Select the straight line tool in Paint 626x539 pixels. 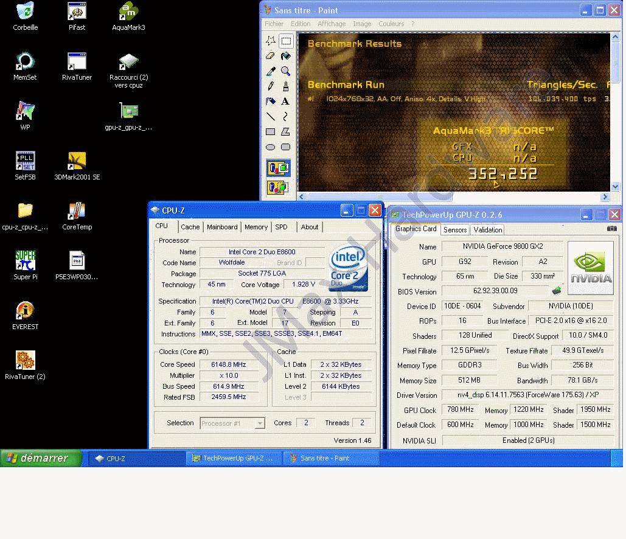[x=271, y=117]
